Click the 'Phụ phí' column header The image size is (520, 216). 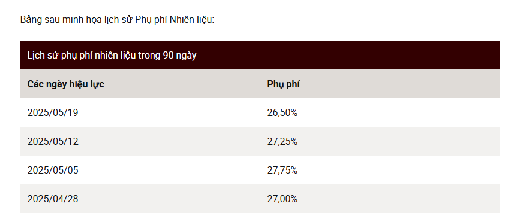click(x=283, y=84)
